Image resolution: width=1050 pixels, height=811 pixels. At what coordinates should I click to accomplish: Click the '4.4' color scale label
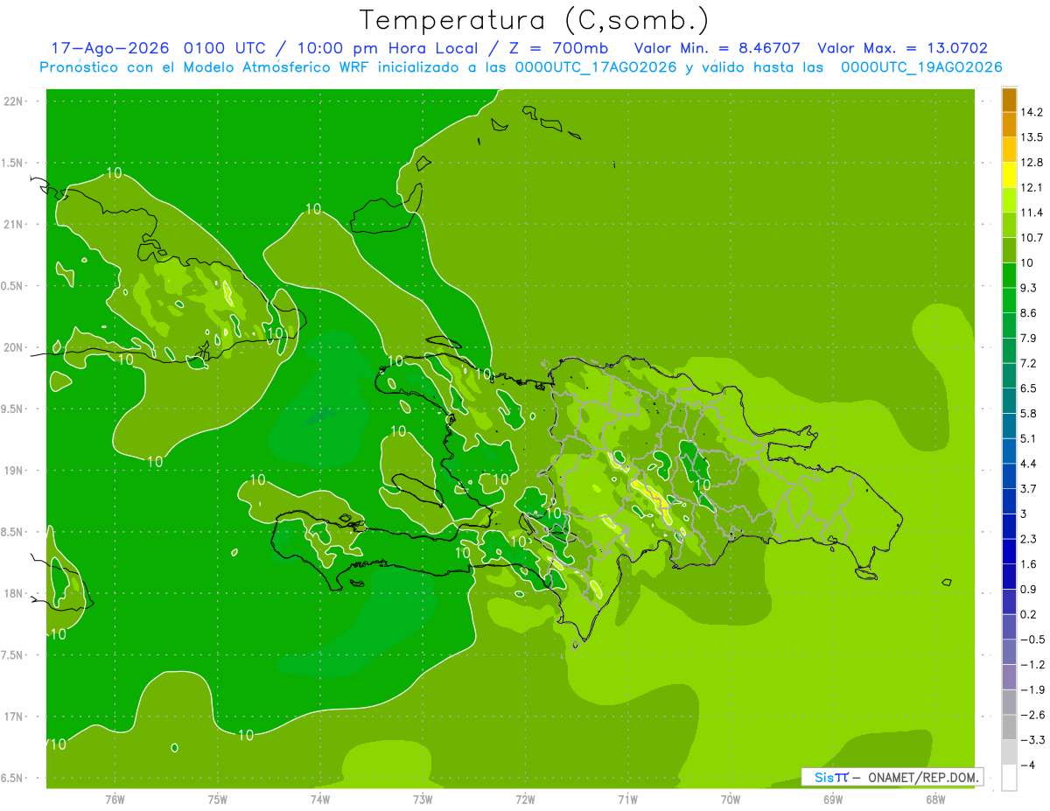[x=1028, y=464]
